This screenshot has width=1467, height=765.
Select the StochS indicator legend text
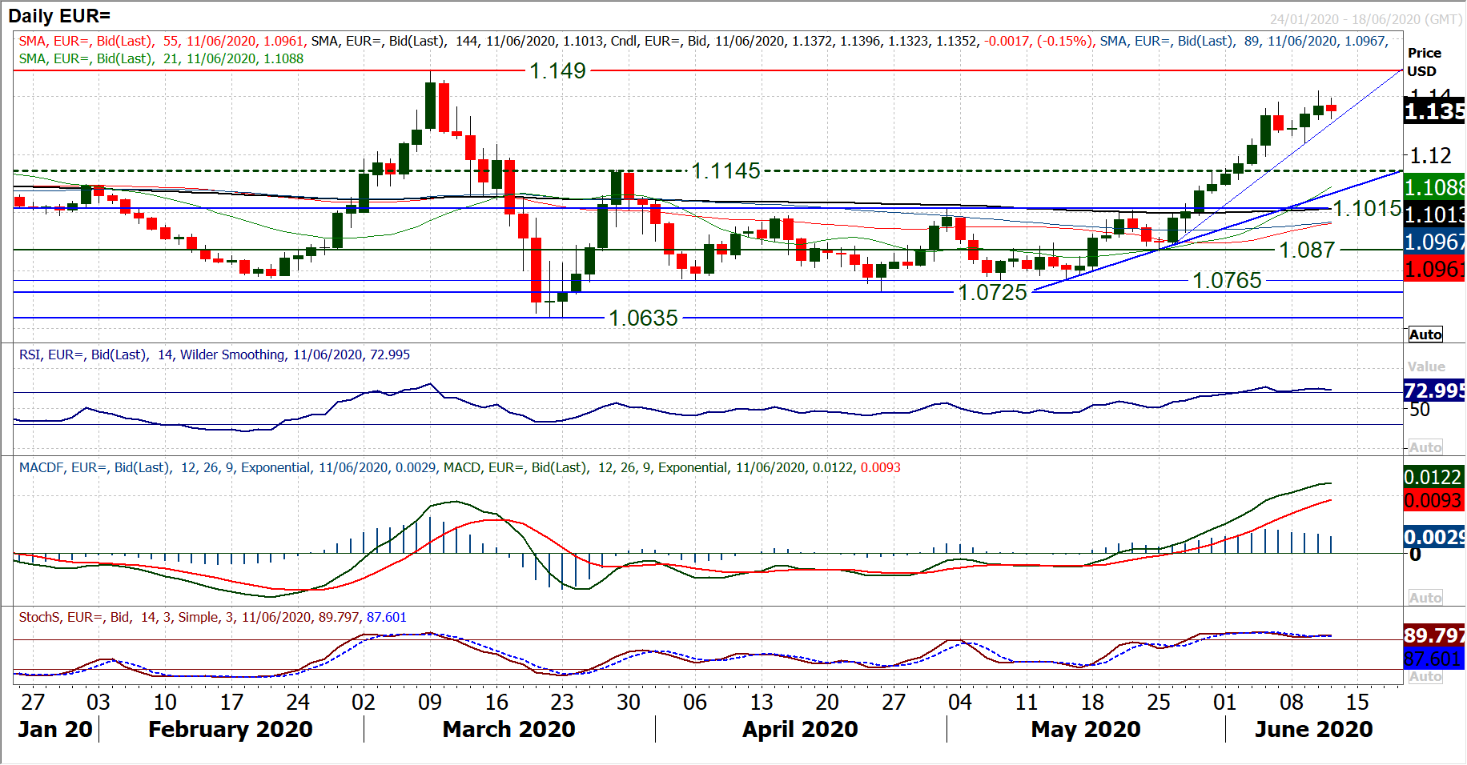(x=212, y=617)
